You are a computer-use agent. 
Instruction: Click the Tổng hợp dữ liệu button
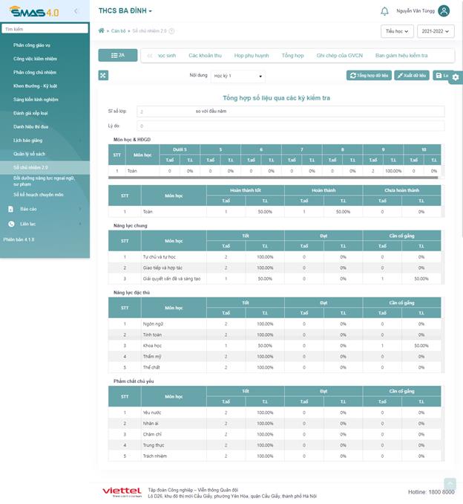tap(369, 75)
